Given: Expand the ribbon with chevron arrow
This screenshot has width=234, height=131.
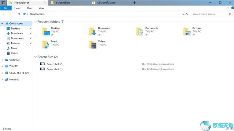Looking at the screenshot, I should (228, 8).
